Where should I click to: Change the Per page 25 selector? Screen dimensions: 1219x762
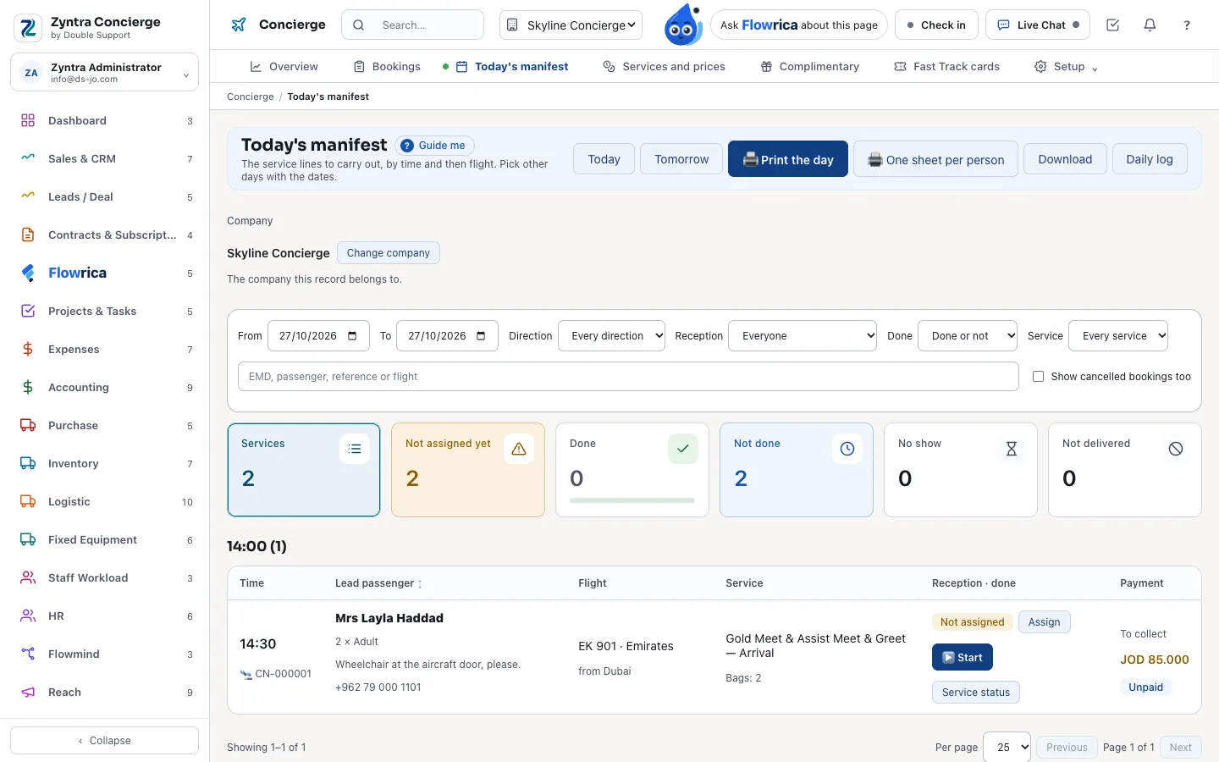click(x=1007, y=747)
